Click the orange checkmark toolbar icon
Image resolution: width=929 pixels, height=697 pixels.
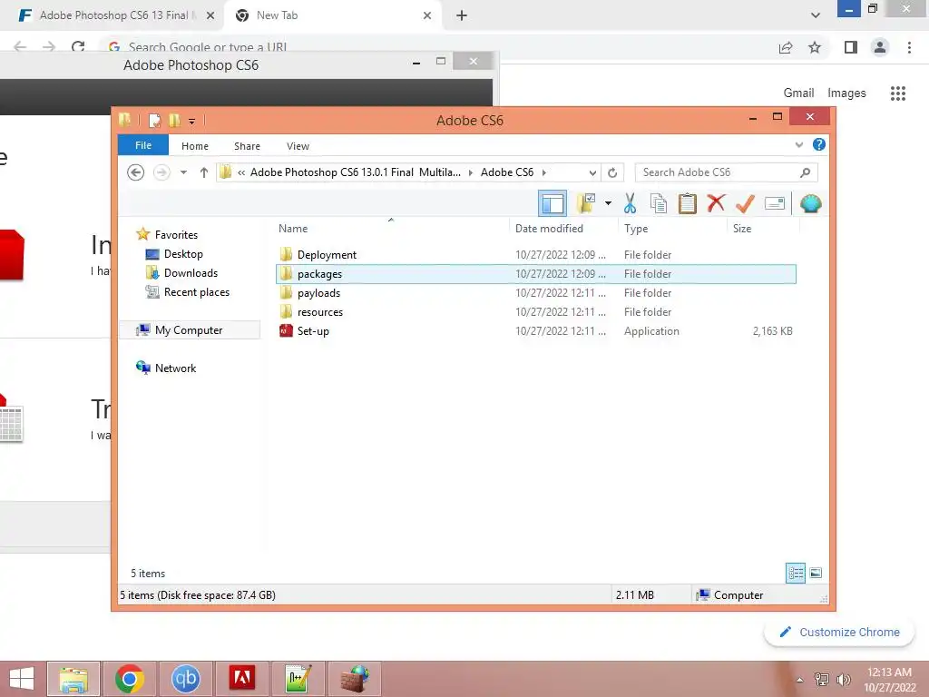745,204
